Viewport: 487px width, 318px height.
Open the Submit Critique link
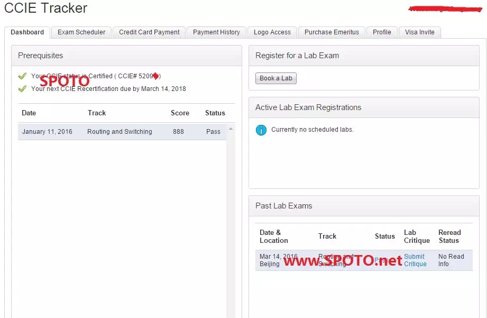(415, 260)
